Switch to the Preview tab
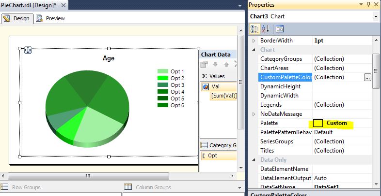This screenshot has height=196, width=381. tap(50, 18)
